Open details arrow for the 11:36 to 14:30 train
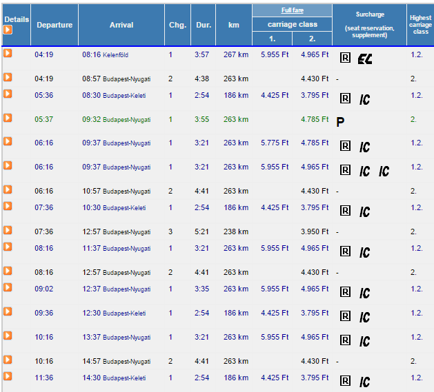 (x=8, y=376)
